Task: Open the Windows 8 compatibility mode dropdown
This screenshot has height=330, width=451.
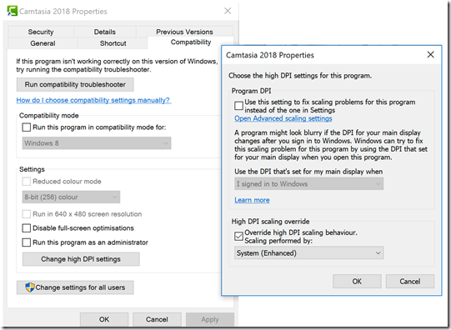Action: 97,142
